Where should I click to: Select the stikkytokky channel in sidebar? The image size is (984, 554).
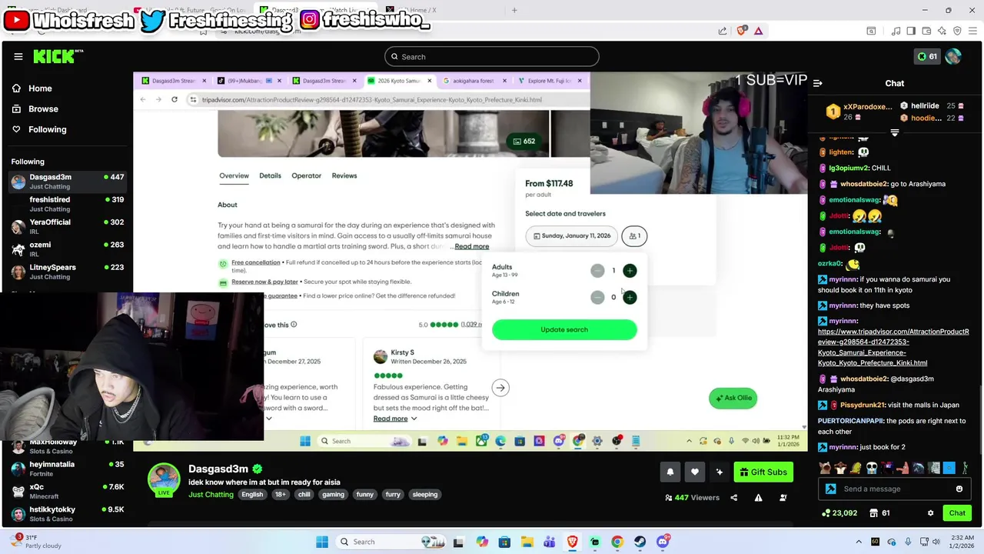point(68,513)
